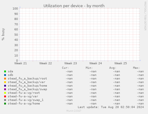Select 'stead-fw-a-vg/swap_1' legend label

pyautogui.click(x=26, y=100)
